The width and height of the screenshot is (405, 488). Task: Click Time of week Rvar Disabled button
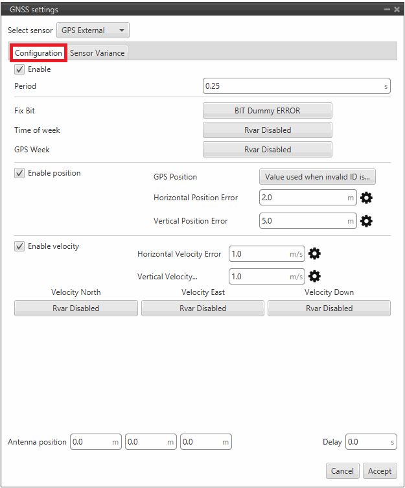coord(267,130)
